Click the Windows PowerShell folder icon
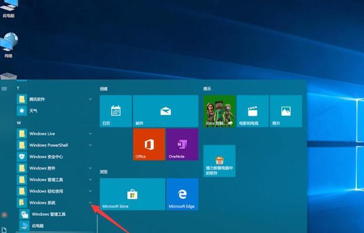This screenshot has width=364, height=233. tap(22, 145)
